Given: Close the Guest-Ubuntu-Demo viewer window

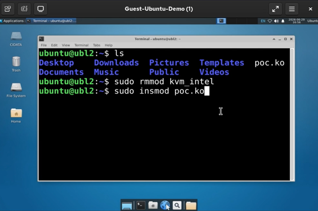Looking at the screenshot, I should [x=310, y=9].
